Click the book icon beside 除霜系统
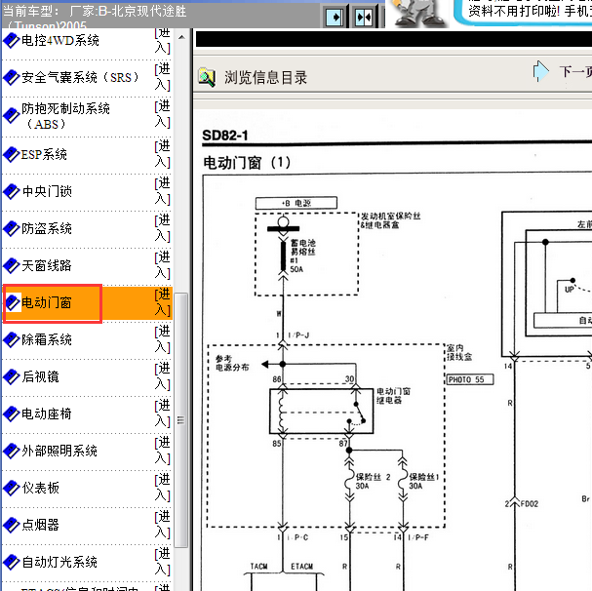Image resolution: width=592 pixels, height=591 pixels. point(11,339)
